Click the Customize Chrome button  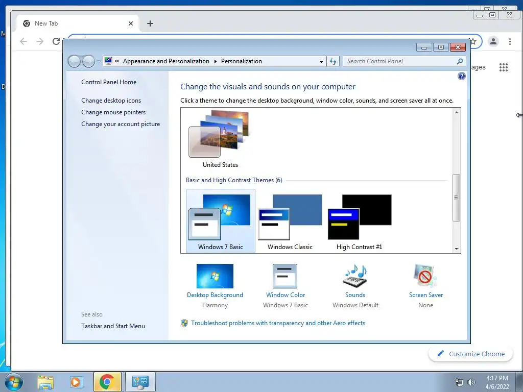coord(470,354)
